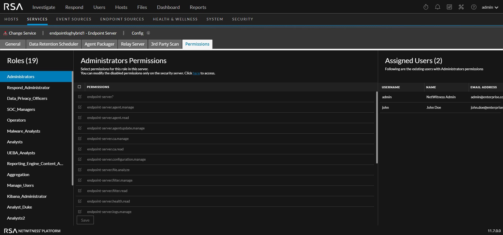
Task: Click the Change Service network icon
Action: [5, 33]
